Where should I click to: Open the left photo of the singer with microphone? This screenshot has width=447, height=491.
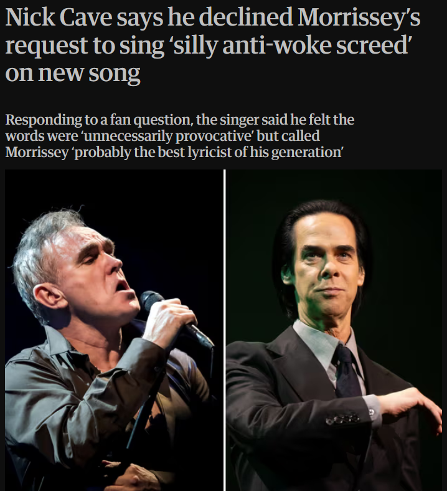pos(114,330)
